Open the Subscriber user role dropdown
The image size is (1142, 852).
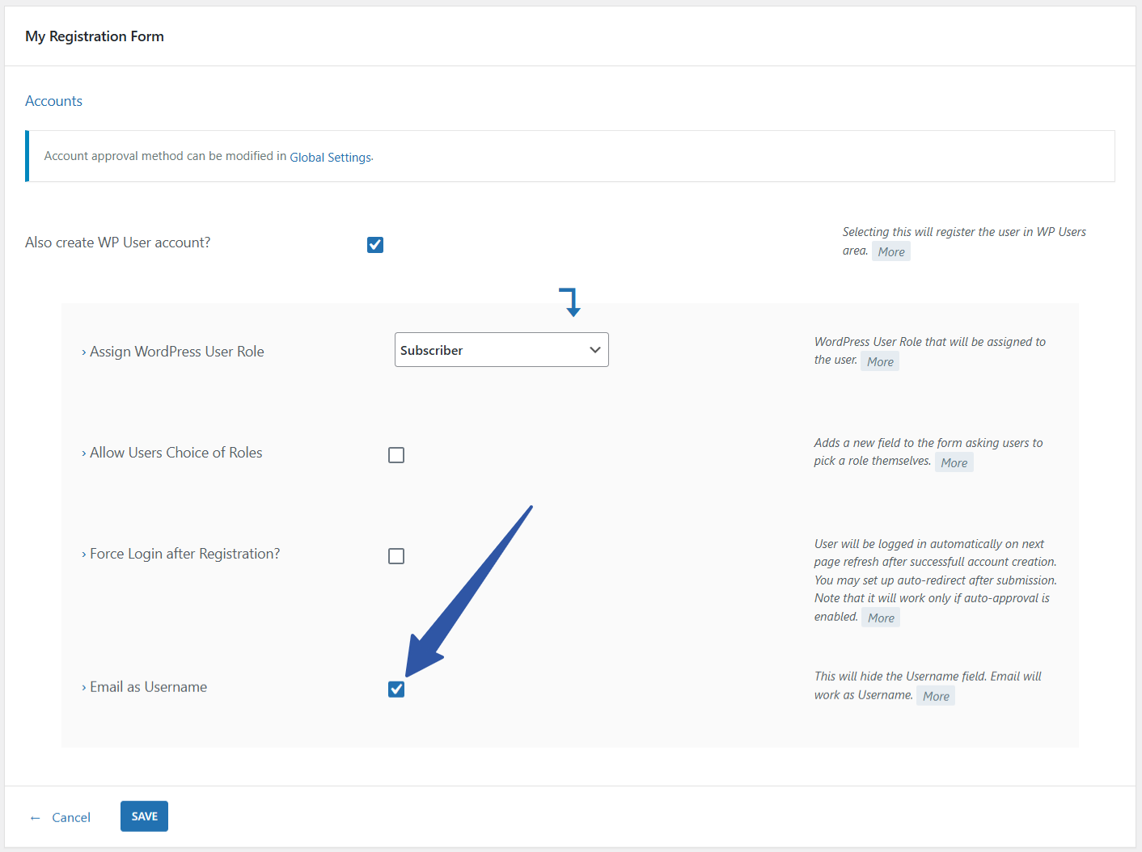click(x=501, y=350)
